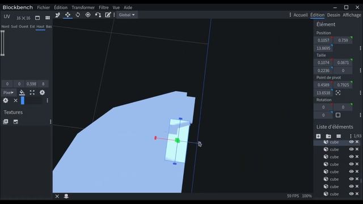Toggle visibility eye of fifth cube row
This screenshot has height=204, width=363.
(351, 171)
